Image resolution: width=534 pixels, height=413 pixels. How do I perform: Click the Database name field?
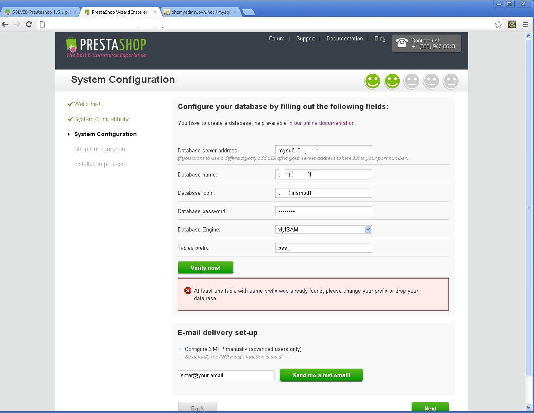click(324, 174)
